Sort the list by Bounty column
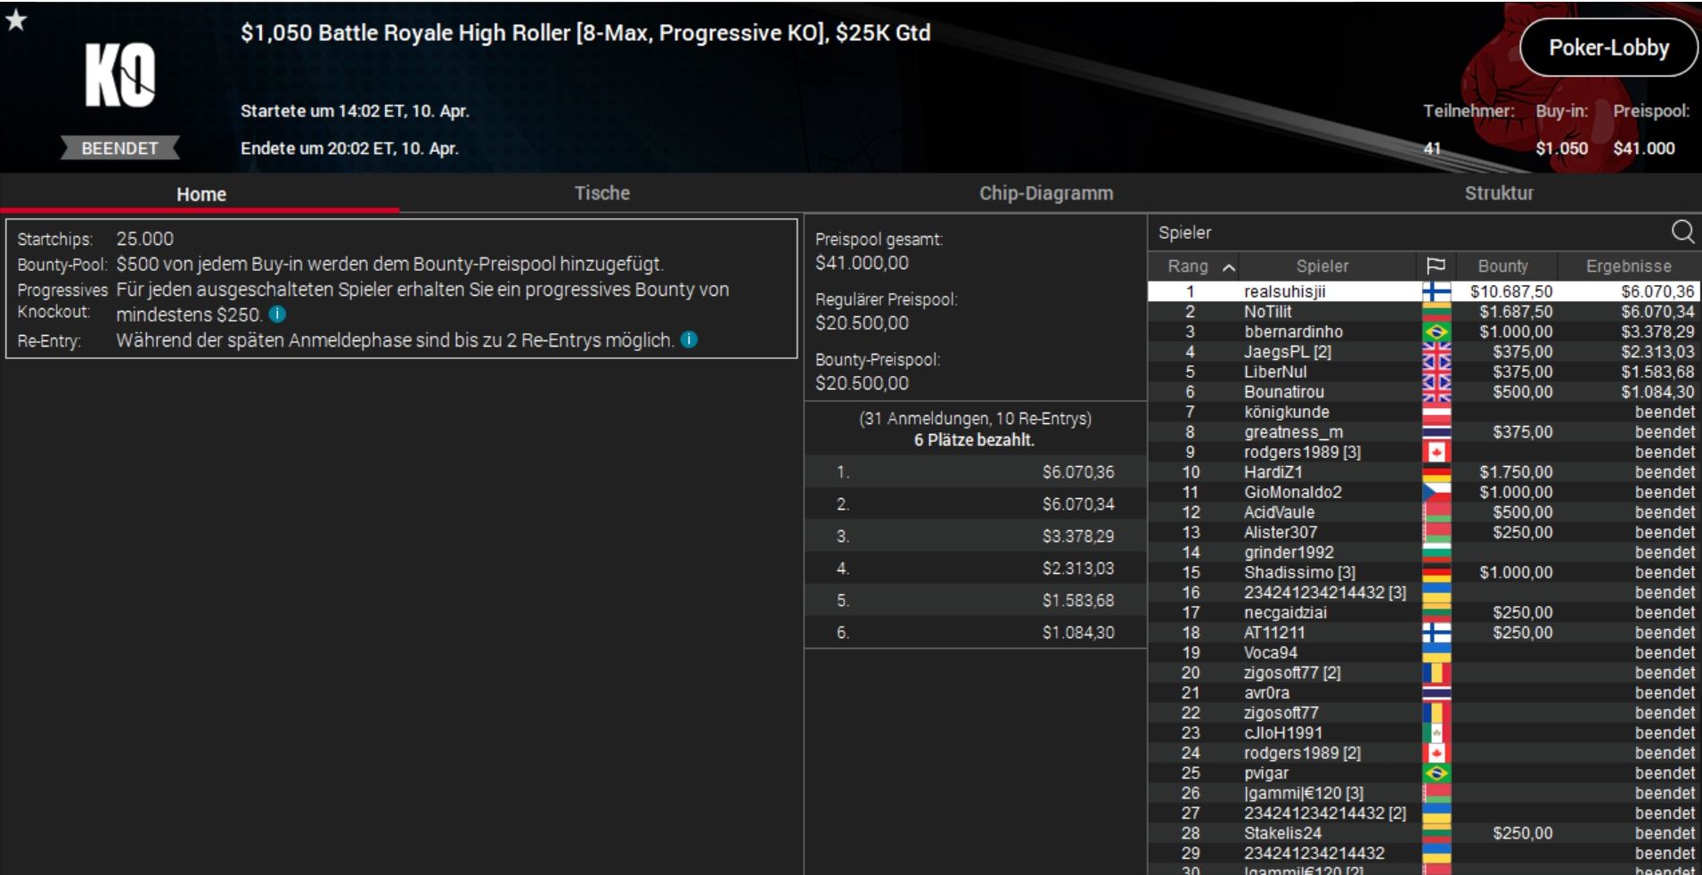This screenshot has width=1702, height=875. (x=1502, y=266)
